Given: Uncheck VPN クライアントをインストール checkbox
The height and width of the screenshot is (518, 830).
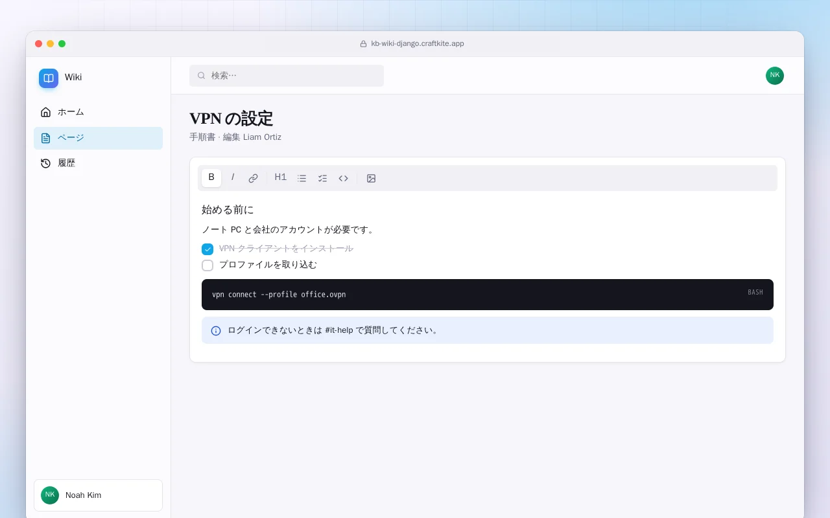Looking at the screenshot, I should pos(207,249).
